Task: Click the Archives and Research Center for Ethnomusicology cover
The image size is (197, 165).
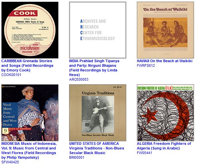Action: tap(98, 30)
